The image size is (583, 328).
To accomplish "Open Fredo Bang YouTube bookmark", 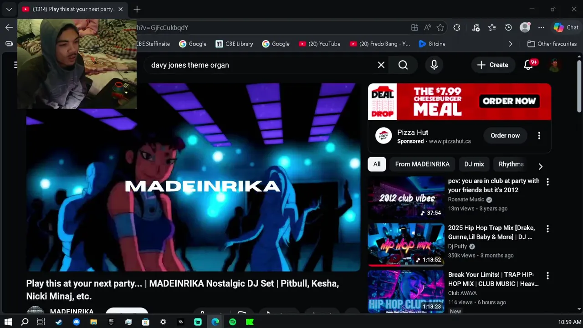I will click(380, 44).
